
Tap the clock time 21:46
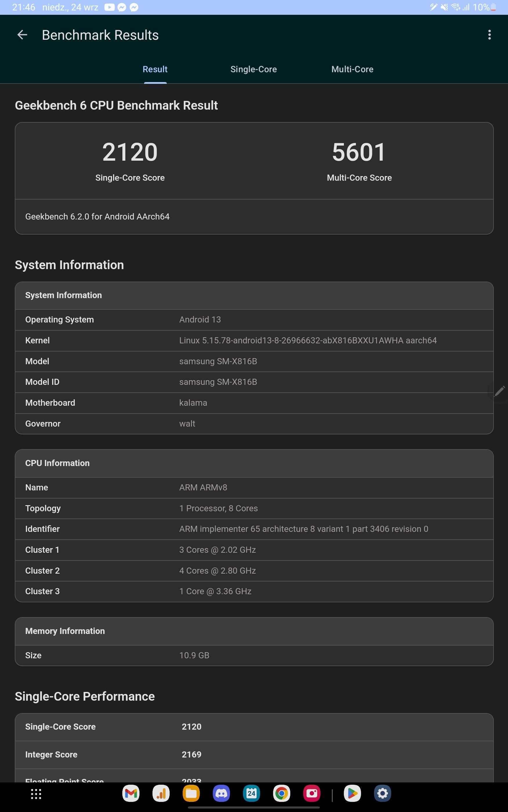(23, 7)
